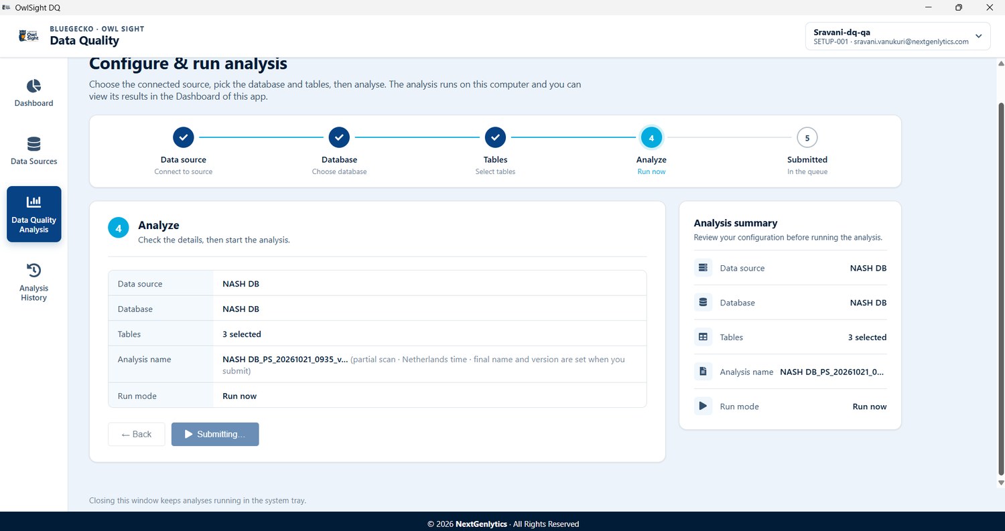Open the Data Sources database icon
This screenshot has height=531, width=1005.
(33, 144)
